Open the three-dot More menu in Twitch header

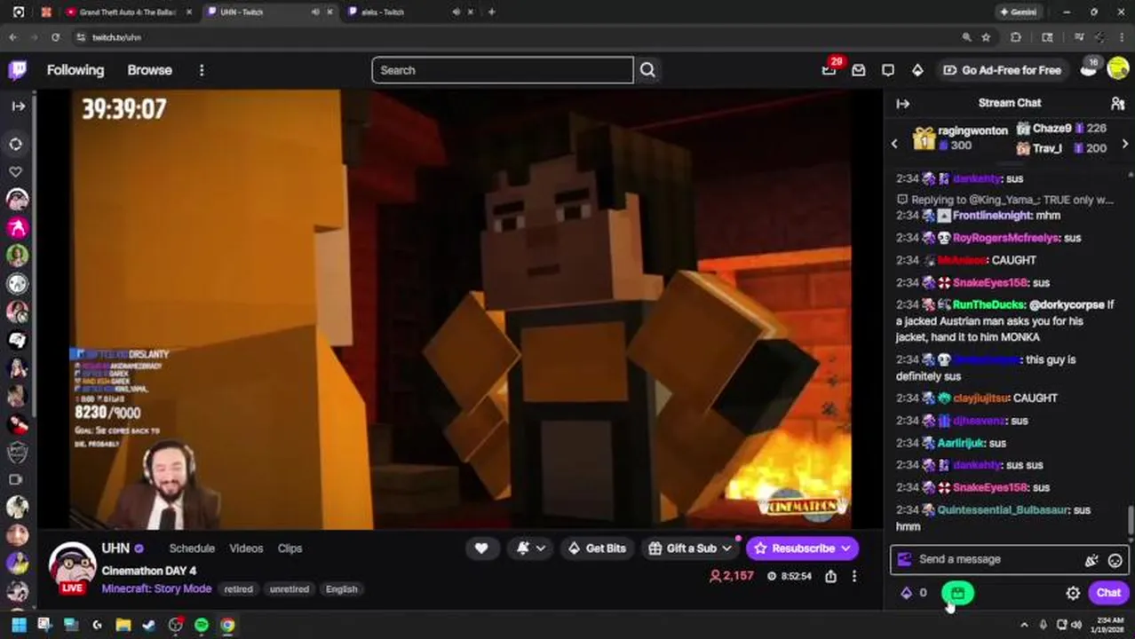coord(202,70)
